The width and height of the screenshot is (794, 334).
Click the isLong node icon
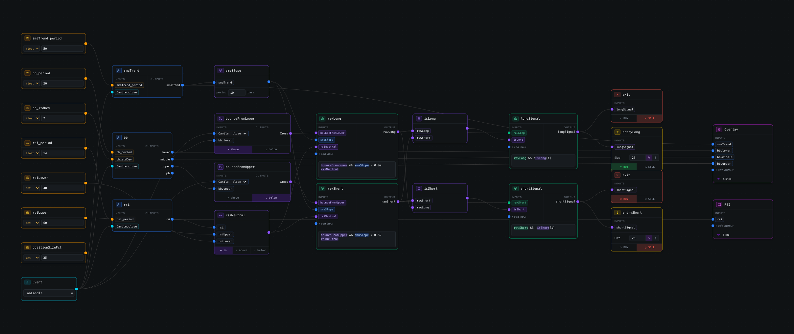point(419,119)
